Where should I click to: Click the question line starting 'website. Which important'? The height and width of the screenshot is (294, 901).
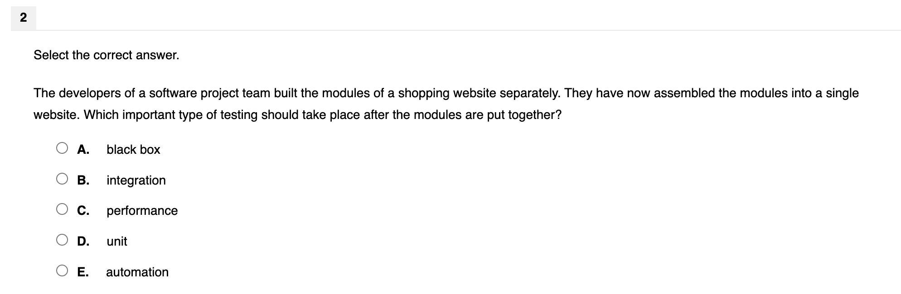point(297,115)
